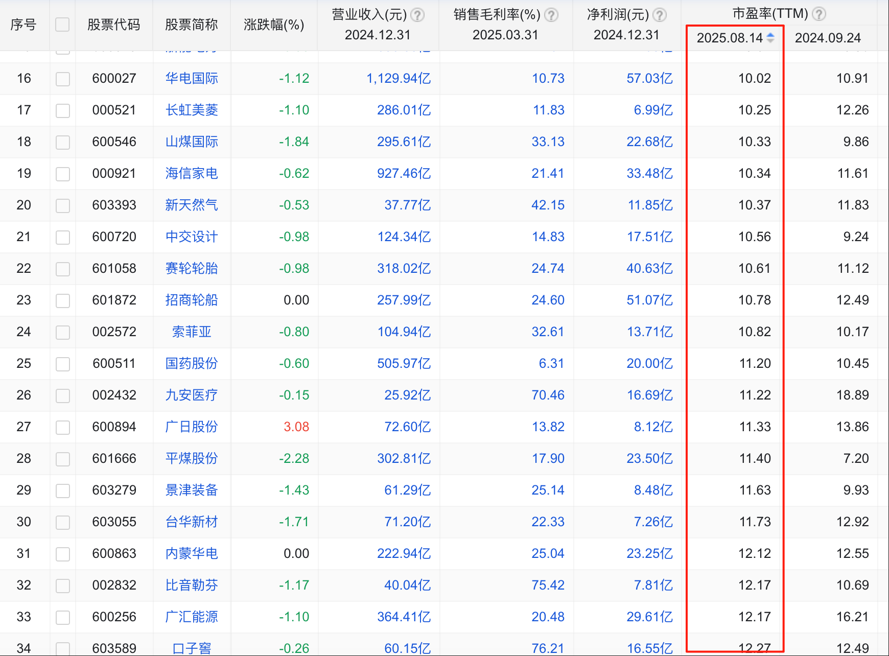Click stock code 603055
Viewport: 889px width, 656px height.
click(114, 522)
